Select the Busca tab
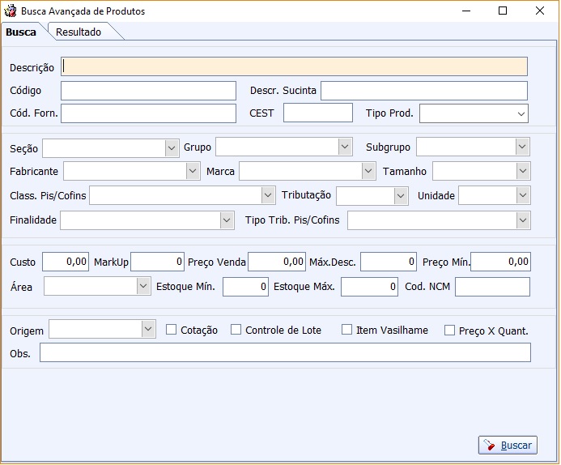561x465 pixels. 21,32
